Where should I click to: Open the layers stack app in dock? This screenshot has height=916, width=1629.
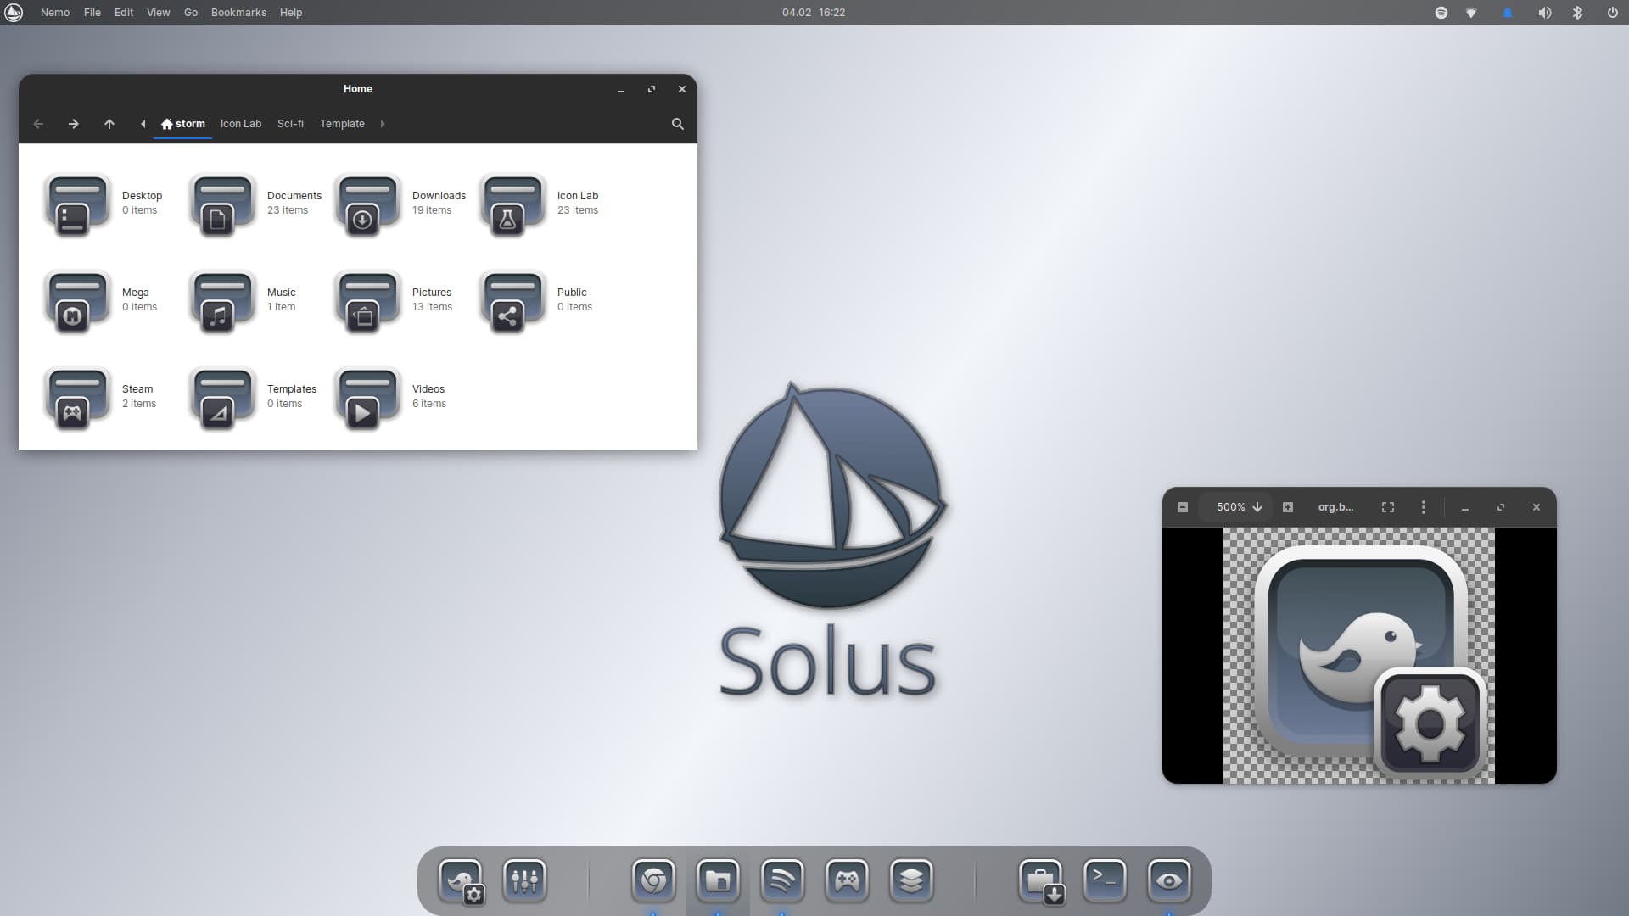[x=911, y=880]
